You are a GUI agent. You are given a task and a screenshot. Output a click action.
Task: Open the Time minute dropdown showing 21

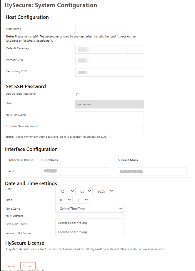pos(81,200)
